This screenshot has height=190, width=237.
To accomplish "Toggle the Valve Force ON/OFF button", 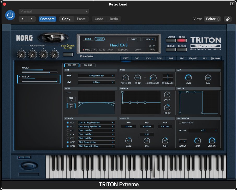I will [x=68, y=54].
